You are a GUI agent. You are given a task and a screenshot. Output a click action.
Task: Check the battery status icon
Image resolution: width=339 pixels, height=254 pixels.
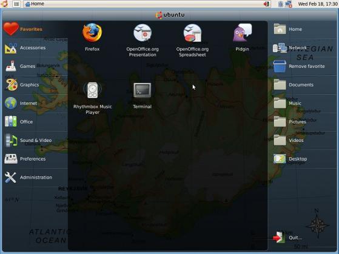click(x=281, y=4)
